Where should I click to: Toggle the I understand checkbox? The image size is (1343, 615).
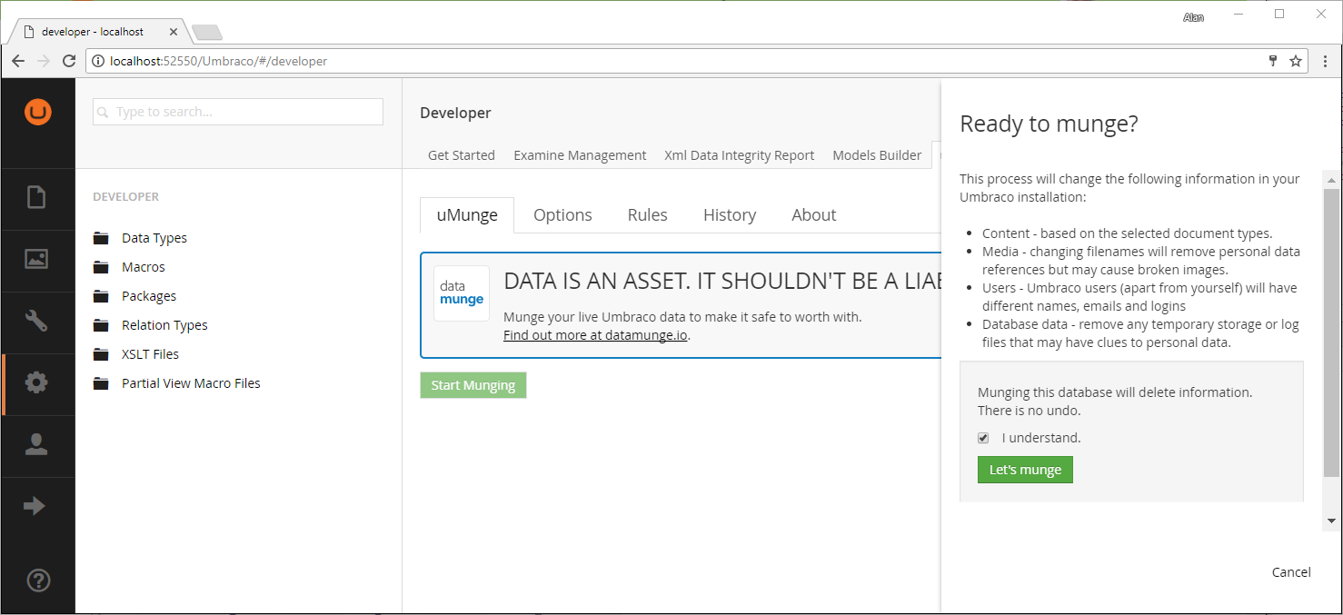click(x=983, y=438)
